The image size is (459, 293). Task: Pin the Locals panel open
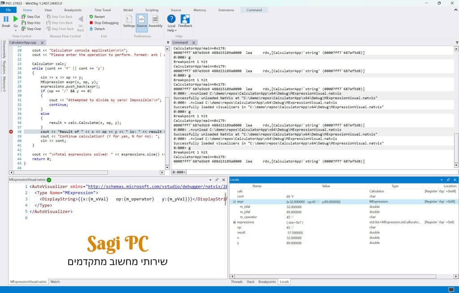click(448, 180)
